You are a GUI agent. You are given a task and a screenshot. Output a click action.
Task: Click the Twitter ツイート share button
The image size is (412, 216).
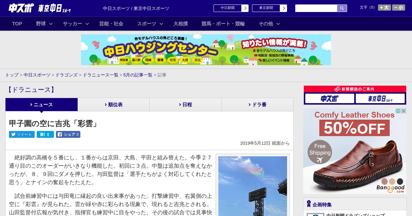coord(22,134)
